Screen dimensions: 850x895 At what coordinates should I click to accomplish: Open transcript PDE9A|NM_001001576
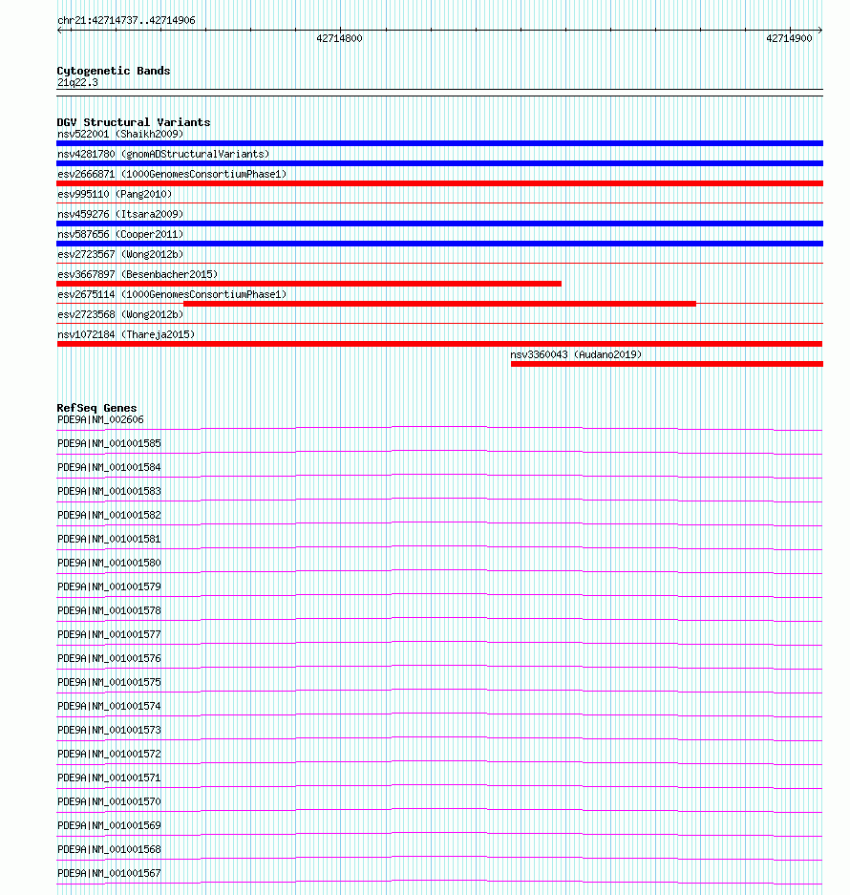(x=109, y=659)
